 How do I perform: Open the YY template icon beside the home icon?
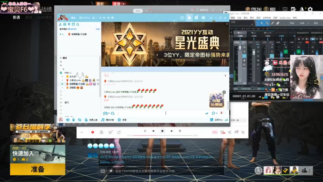click(196, 17)
